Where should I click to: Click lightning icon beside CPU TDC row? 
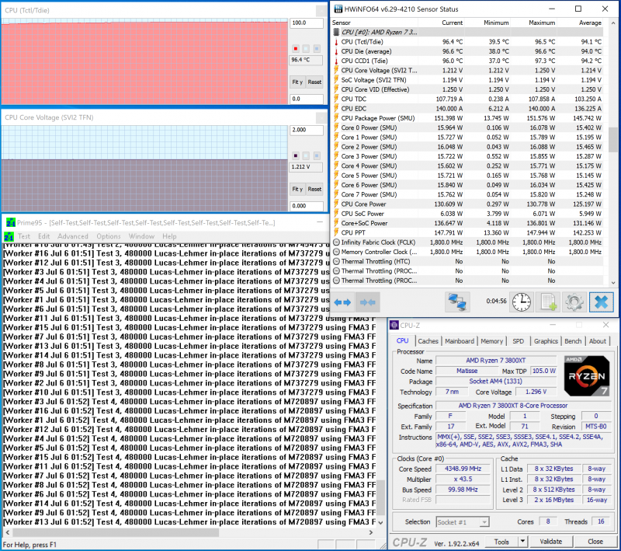click(336, 99)
